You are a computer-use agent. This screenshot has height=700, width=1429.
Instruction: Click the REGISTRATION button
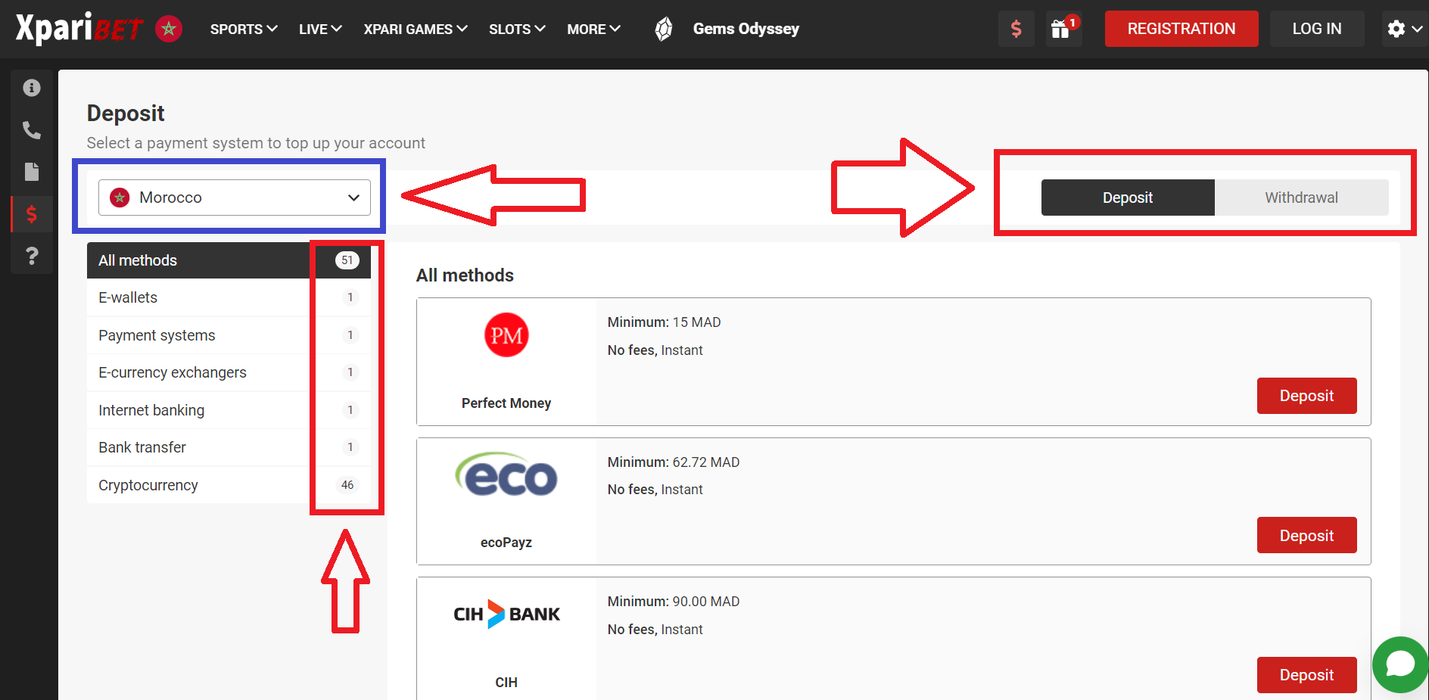pos(1181,29)
